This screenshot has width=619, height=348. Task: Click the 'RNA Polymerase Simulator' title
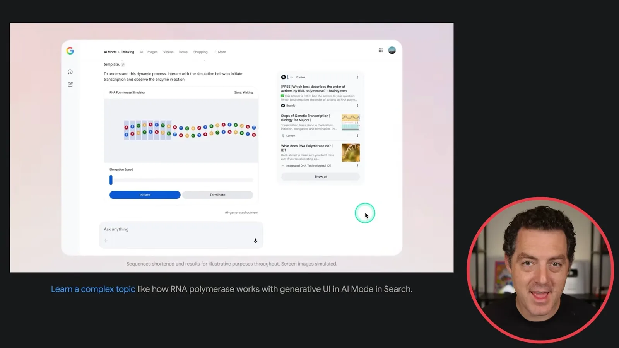coord(127,92)
